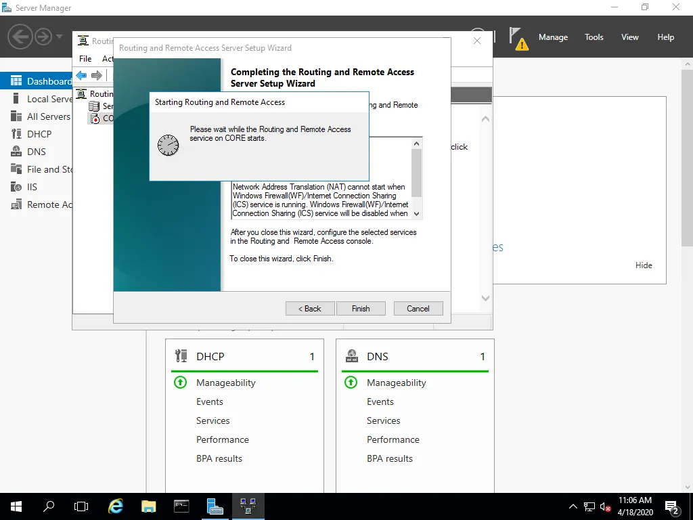Open Action Center notifications icon
This screenshot has height=520, width=693.
[x=672, y=506]
